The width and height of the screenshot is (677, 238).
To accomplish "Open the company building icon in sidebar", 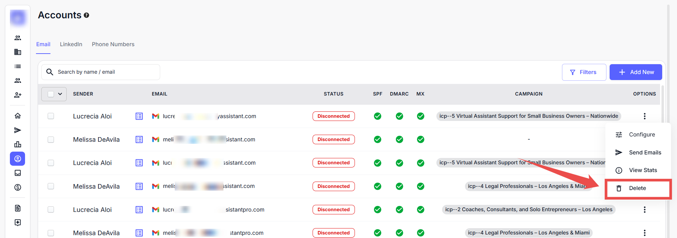I will click(x=18, y=52).
